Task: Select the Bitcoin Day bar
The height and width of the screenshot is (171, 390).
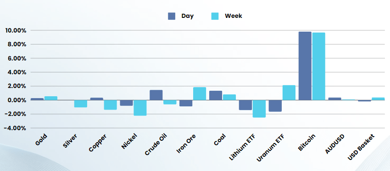Action: (x=305, y=66)
